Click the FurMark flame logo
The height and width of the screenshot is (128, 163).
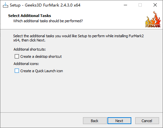153,19
